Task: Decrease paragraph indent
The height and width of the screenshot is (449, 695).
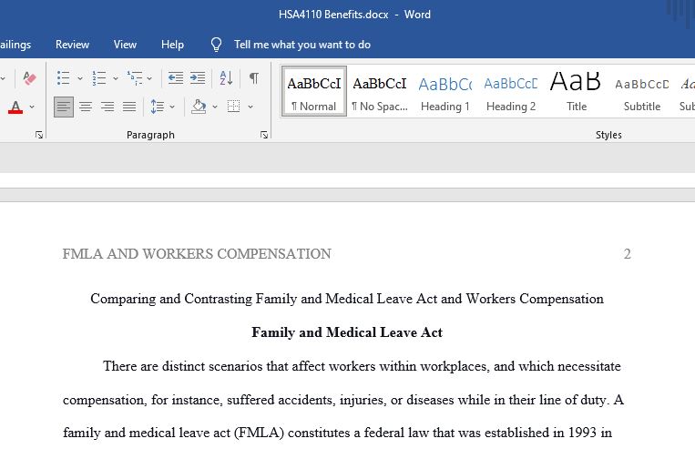Action: click(x=176, y=78)
